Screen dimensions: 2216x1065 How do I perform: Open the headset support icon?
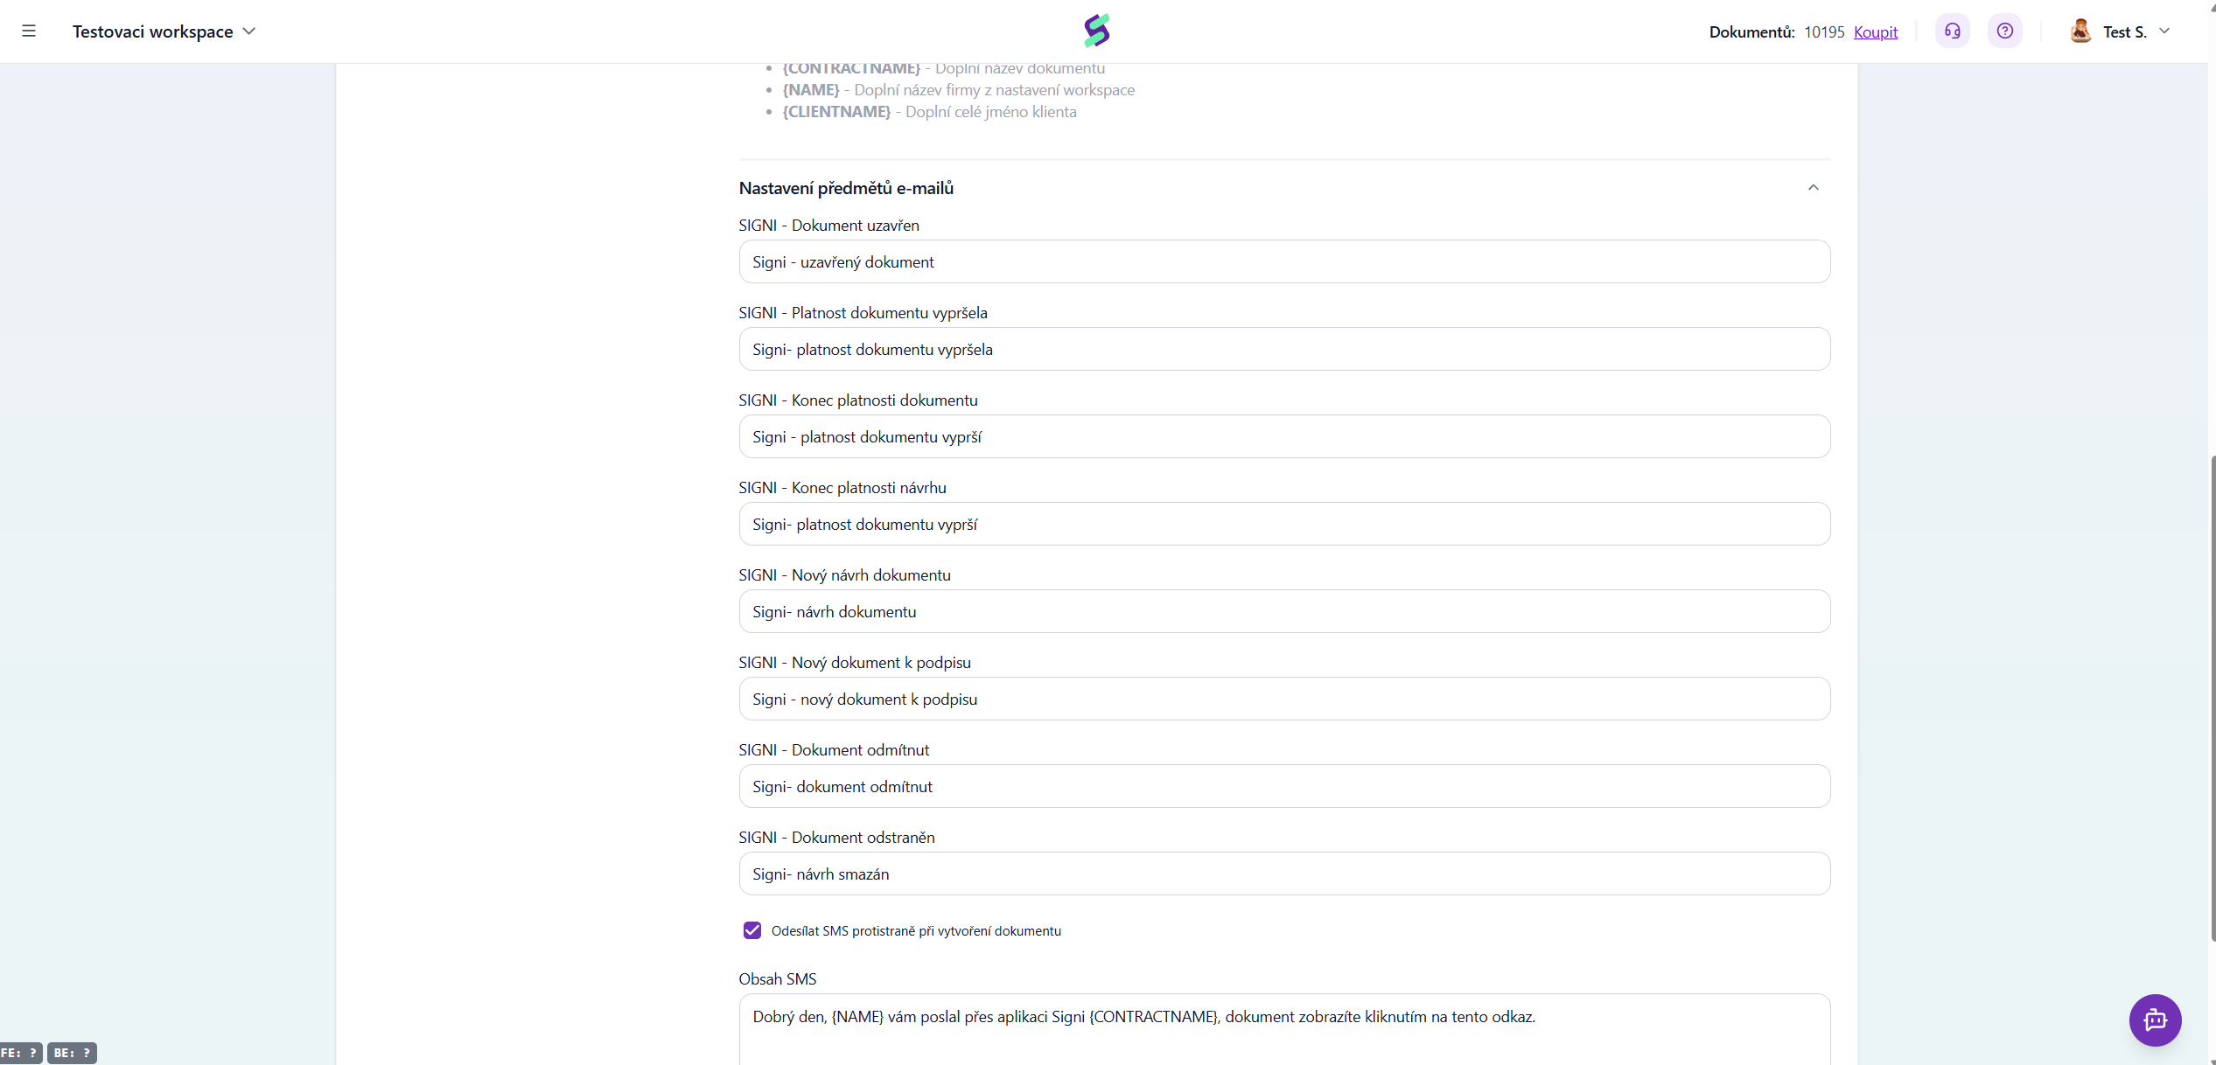[1953, 31]
